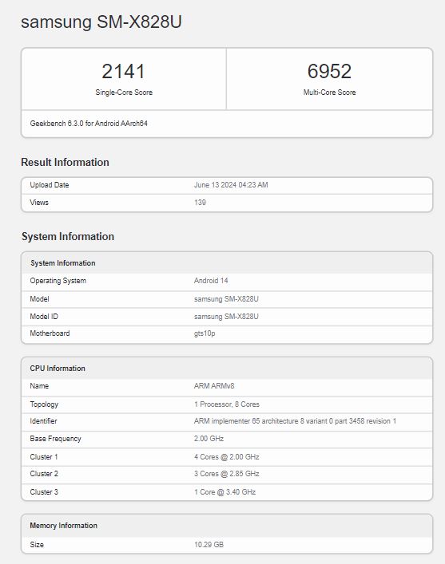Select the 2141 single-core score value
Screen dimensions: 445x564
click(123, 71)
